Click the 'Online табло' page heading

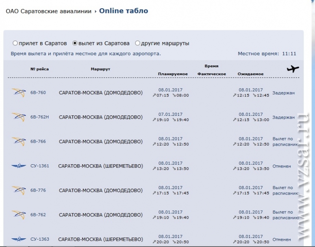click(x=124, y=11)
